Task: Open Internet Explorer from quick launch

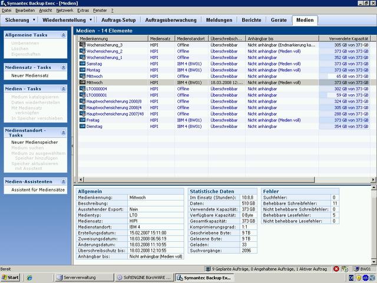Action: click(29, 278)
